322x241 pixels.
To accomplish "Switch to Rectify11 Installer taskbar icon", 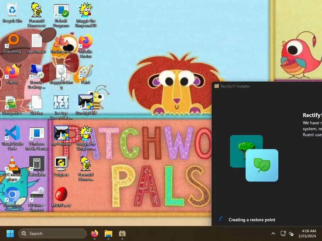I will [122, 233].
